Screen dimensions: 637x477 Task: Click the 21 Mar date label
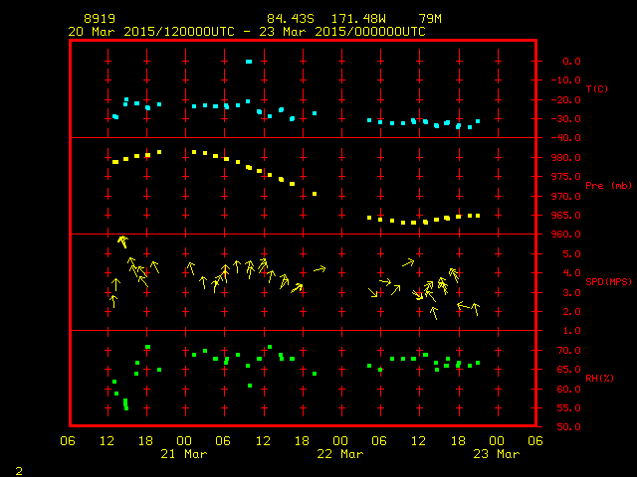coord(184,453)
